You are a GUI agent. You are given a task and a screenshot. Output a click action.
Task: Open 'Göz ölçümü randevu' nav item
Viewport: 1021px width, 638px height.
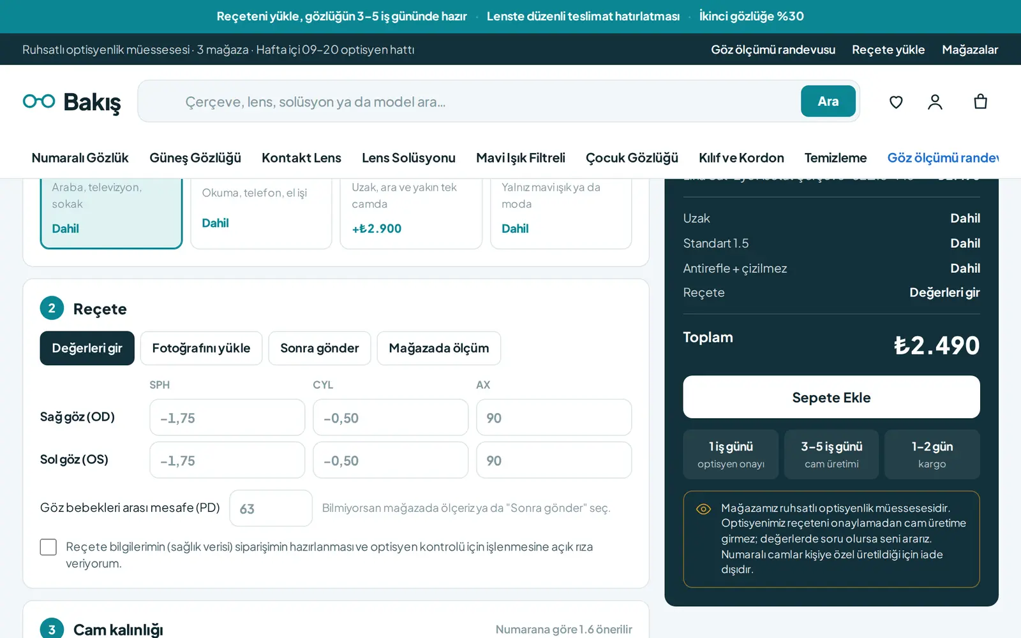(x=943, y=157)
